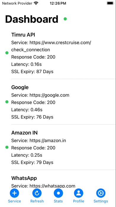Tap the green status dot for Amazon IN
116x207 pixels.
click(7, 147)
